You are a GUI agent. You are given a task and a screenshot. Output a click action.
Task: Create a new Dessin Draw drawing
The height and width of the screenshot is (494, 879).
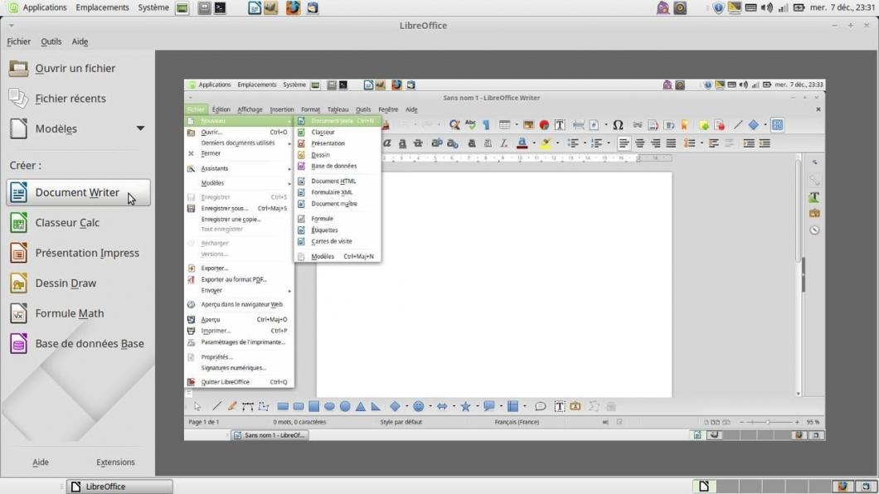click(x=66, y=283)
